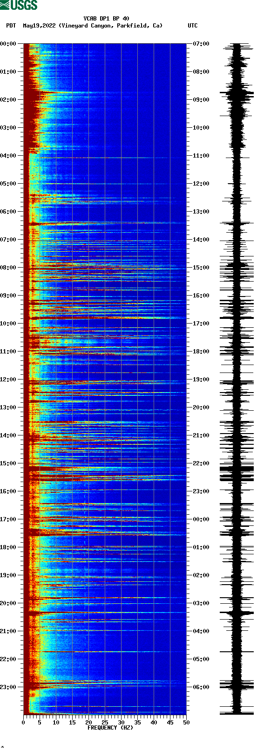
Task: Click the '18:00' PDT time label
Action: click(x=8, y=547)
